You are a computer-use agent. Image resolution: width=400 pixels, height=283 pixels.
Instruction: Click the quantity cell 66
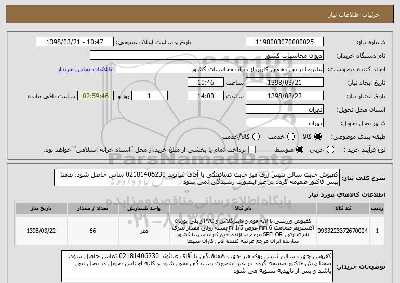click(92, 231)
